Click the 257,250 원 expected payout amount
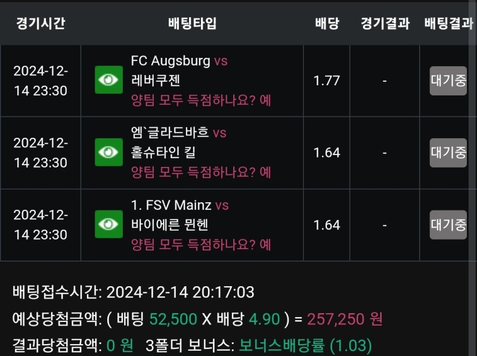Image resolution: width=477 pixels, height=356 pixels. [x=345, y=319]
